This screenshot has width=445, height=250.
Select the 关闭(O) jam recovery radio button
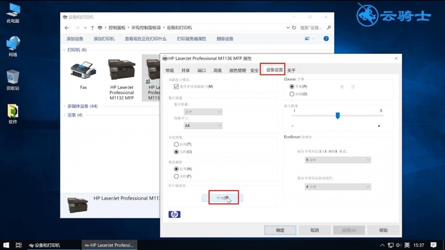(176, 152)
